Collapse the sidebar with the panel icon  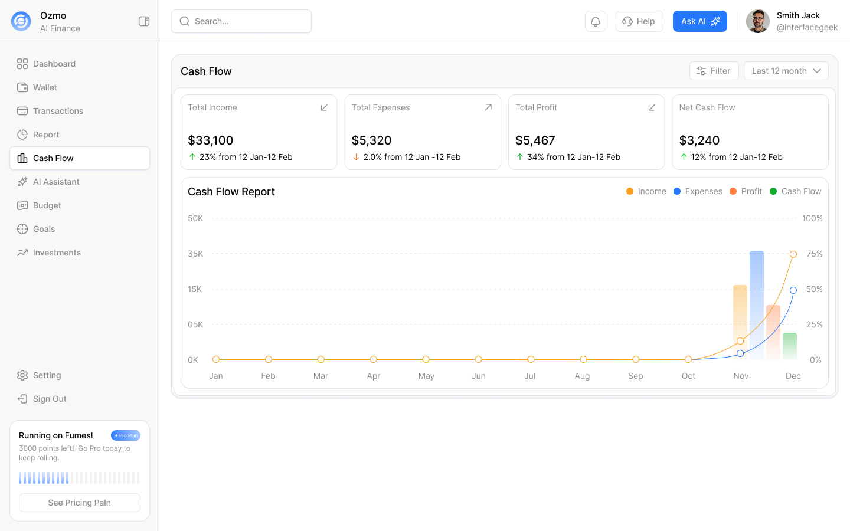144,21
